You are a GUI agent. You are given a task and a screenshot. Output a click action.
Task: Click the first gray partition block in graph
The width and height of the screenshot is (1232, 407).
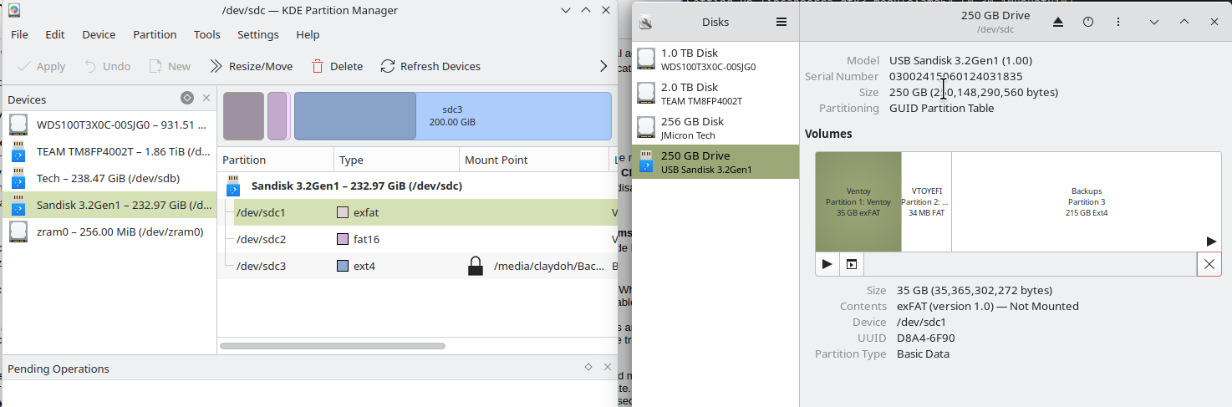(x=243, y=115)
